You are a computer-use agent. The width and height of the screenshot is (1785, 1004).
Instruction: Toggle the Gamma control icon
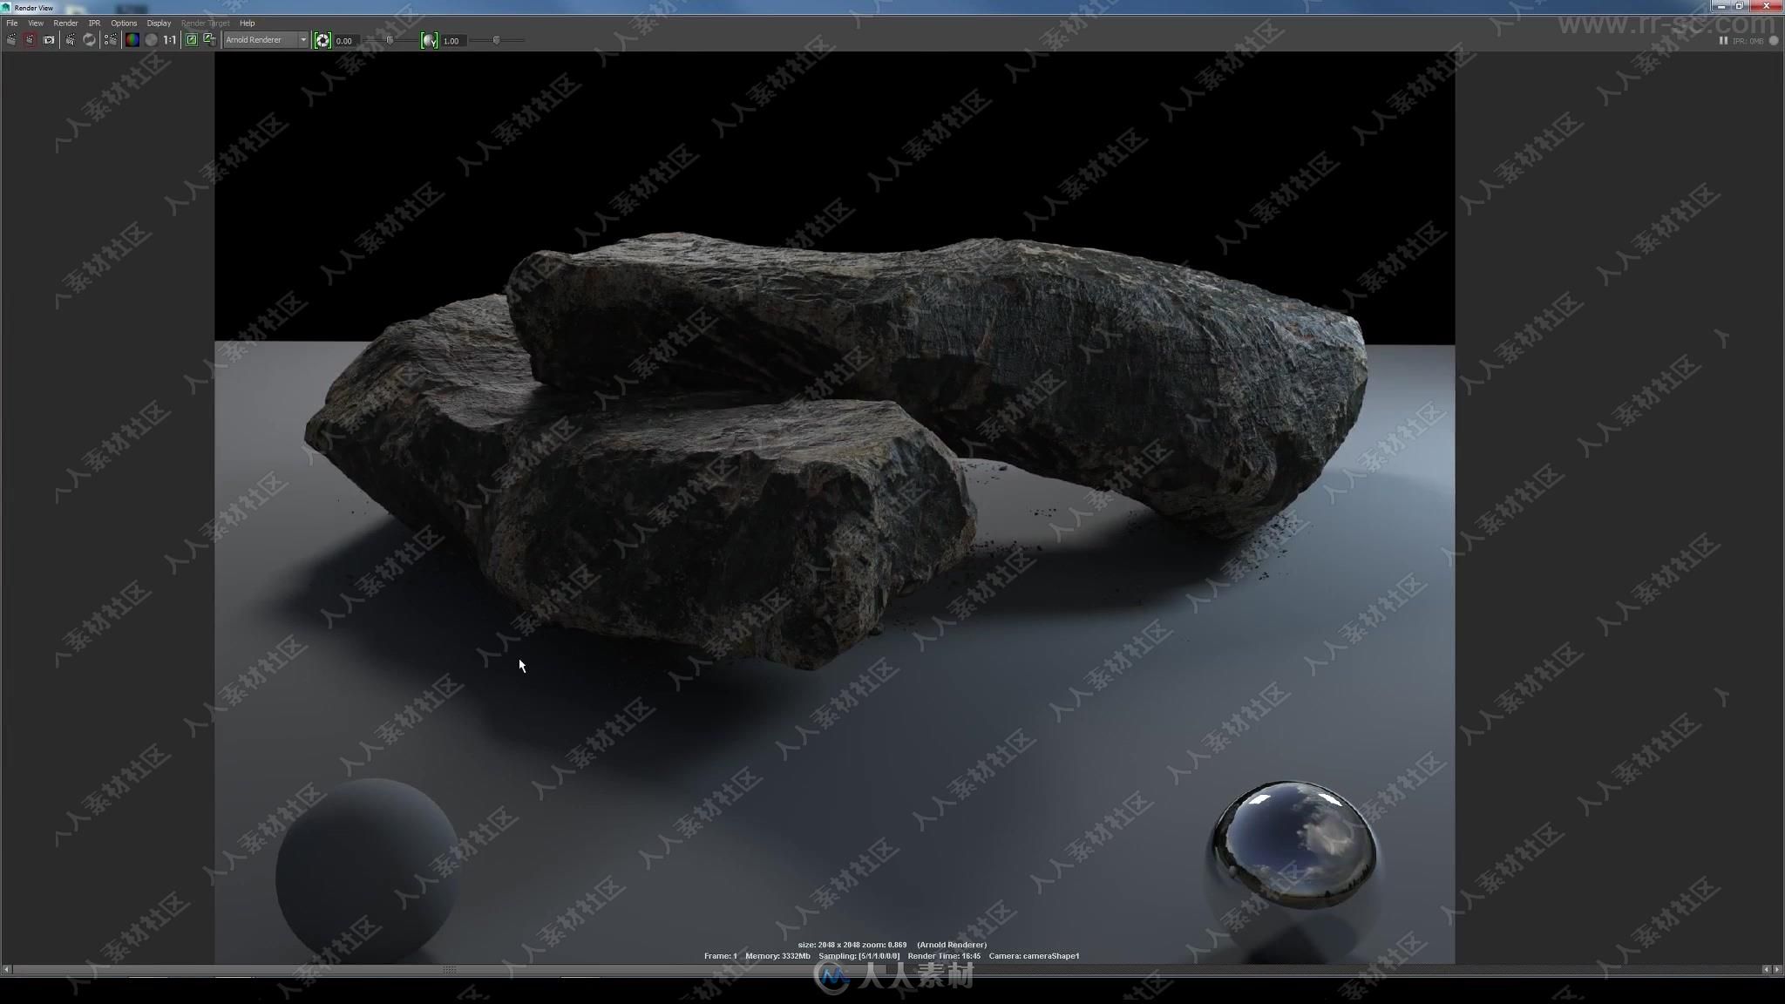429,40
